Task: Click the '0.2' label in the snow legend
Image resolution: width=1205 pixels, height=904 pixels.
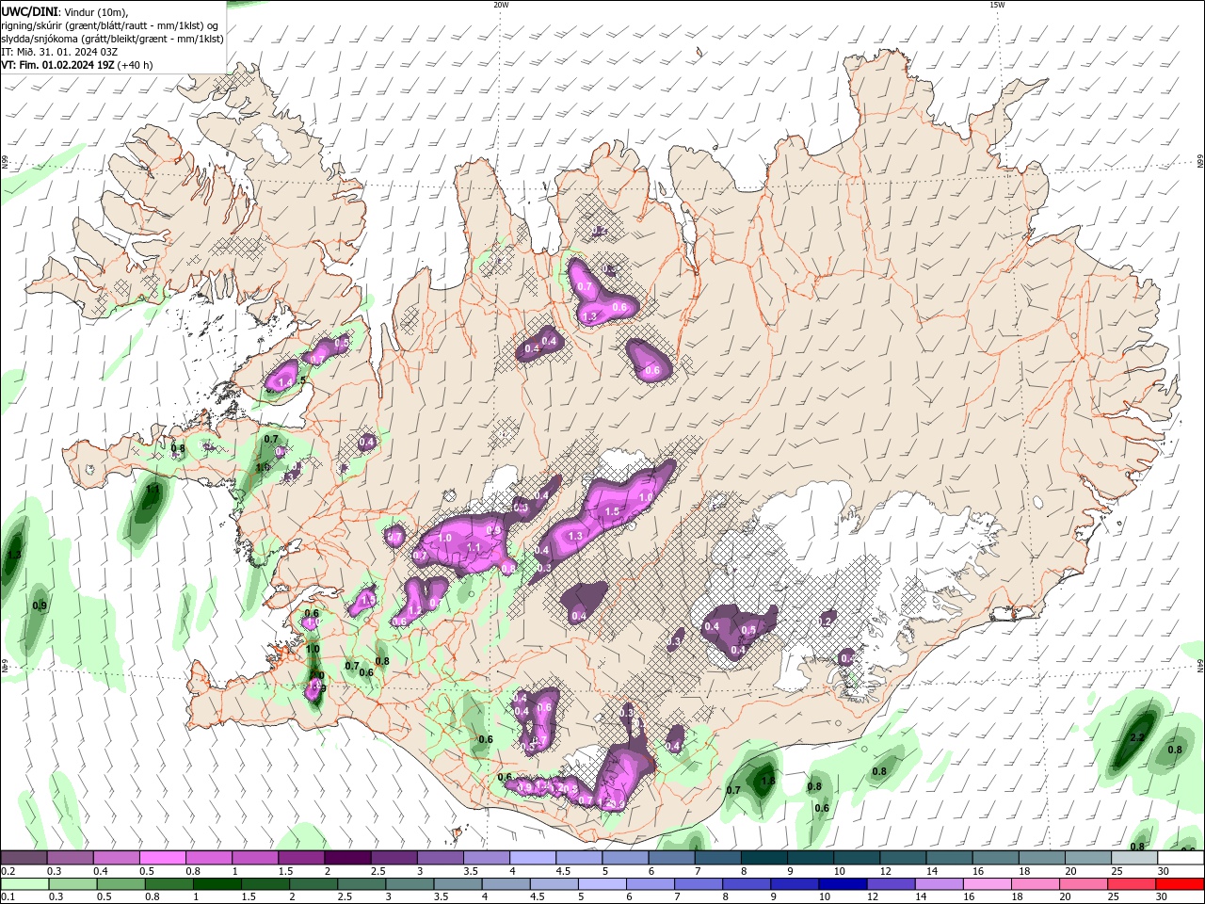Action: [x=7, y=871]
